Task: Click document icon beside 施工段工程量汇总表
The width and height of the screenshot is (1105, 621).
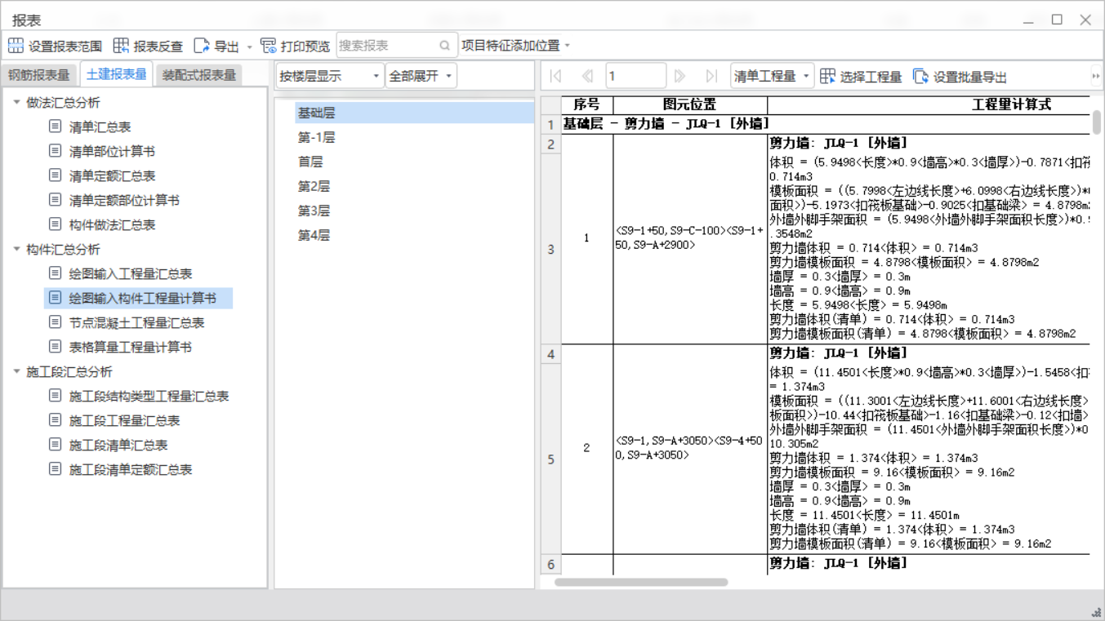Action: [x=56, y=420]
